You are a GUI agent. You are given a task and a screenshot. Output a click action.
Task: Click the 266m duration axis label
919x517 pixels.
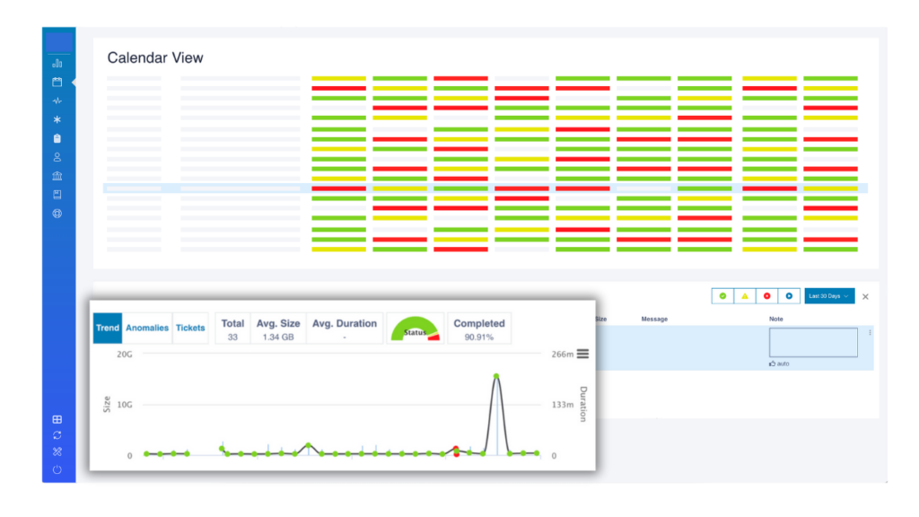(x=562, y=354)
